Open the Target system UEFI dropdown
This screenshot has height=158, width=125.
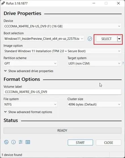pyautogui.click(x=94, y=63)
